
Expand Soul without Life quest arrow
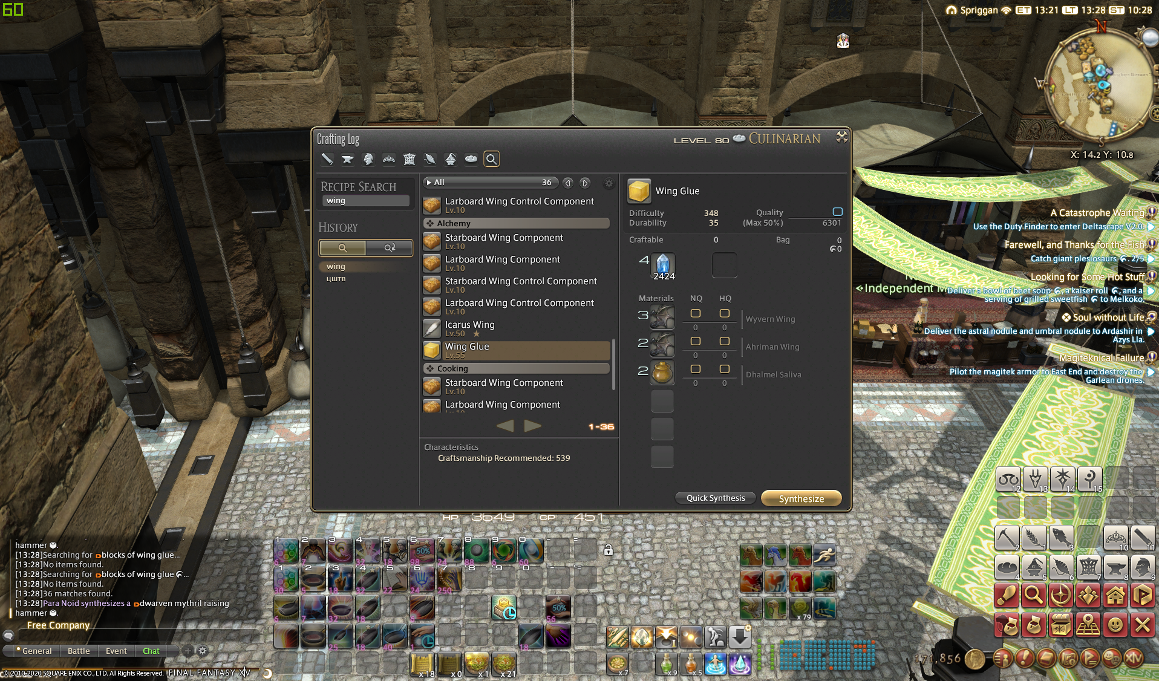pos(1151,331)
